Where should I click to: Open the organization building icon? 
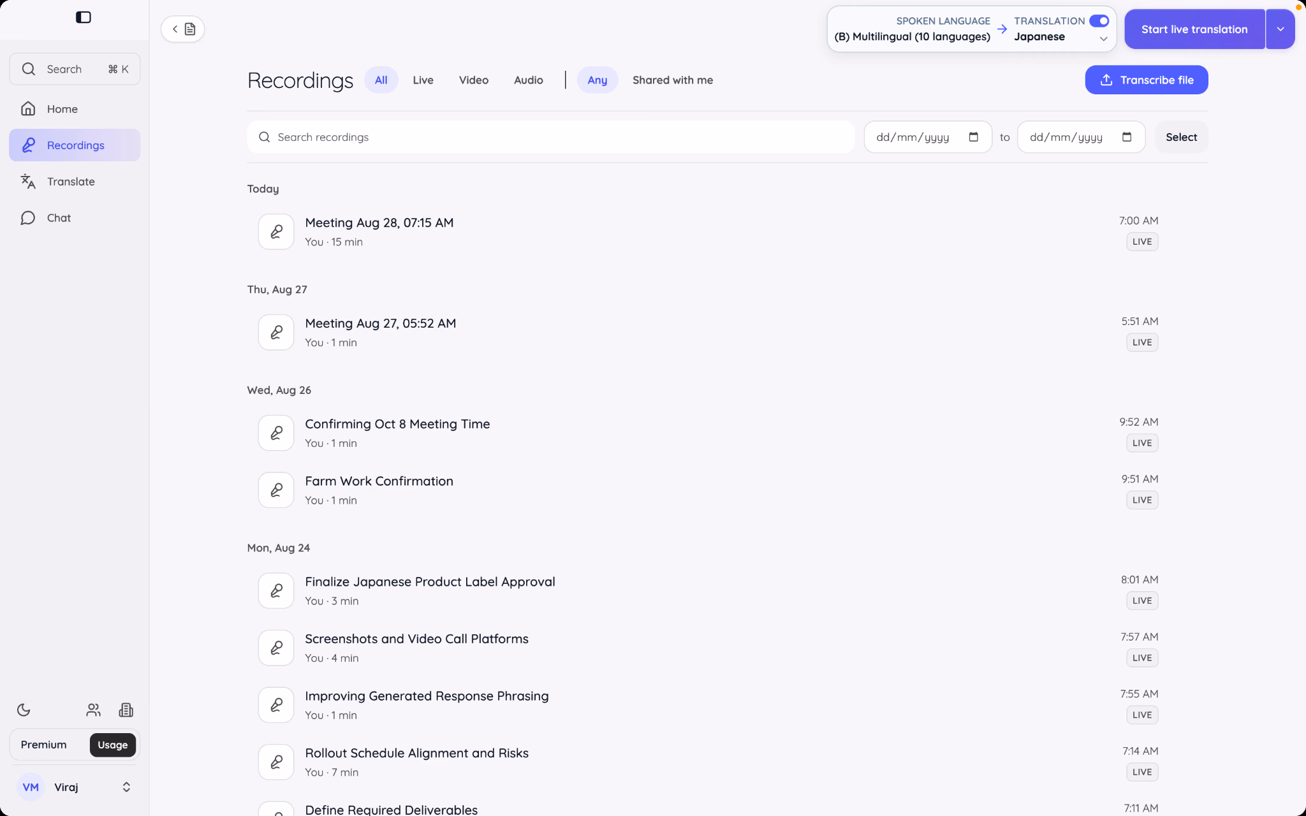pyautogui.click(x=126, y=710)
